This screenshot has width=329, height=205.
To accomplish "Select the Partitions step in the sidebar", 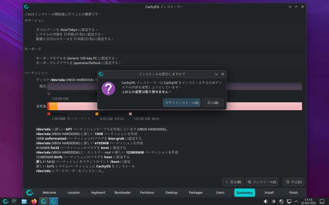I will click(x=147, y=192).
